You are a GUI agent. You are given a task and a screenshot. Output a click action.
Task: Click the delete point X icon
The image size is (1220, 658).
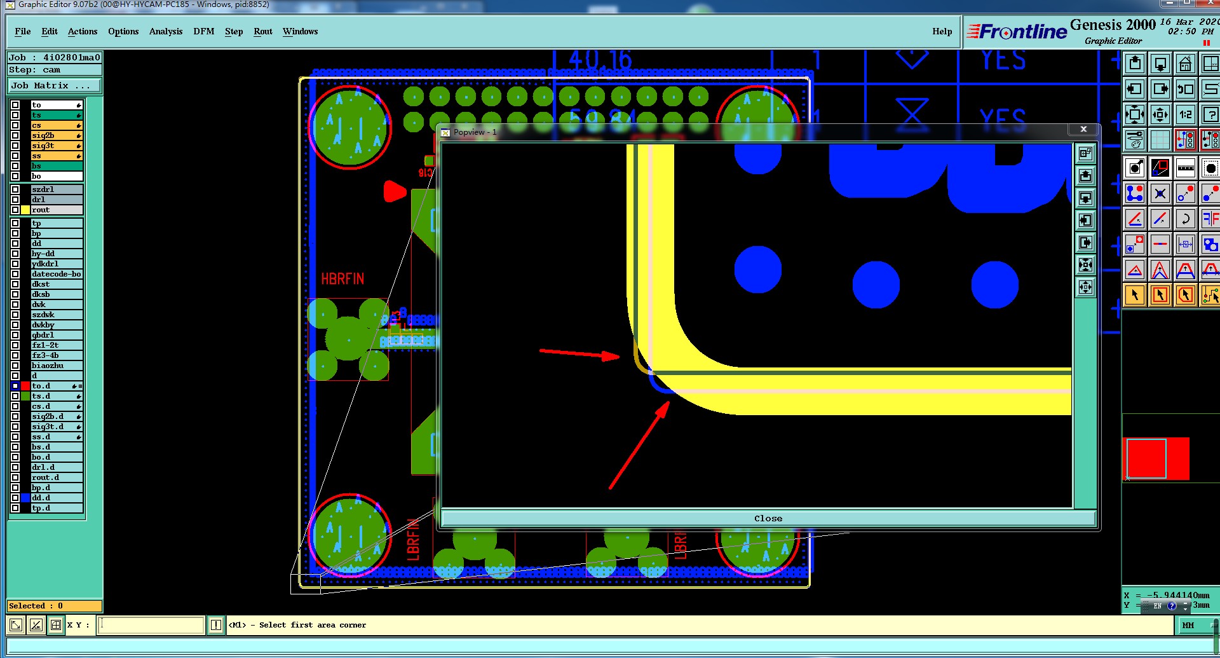[x=1160, y=193]
